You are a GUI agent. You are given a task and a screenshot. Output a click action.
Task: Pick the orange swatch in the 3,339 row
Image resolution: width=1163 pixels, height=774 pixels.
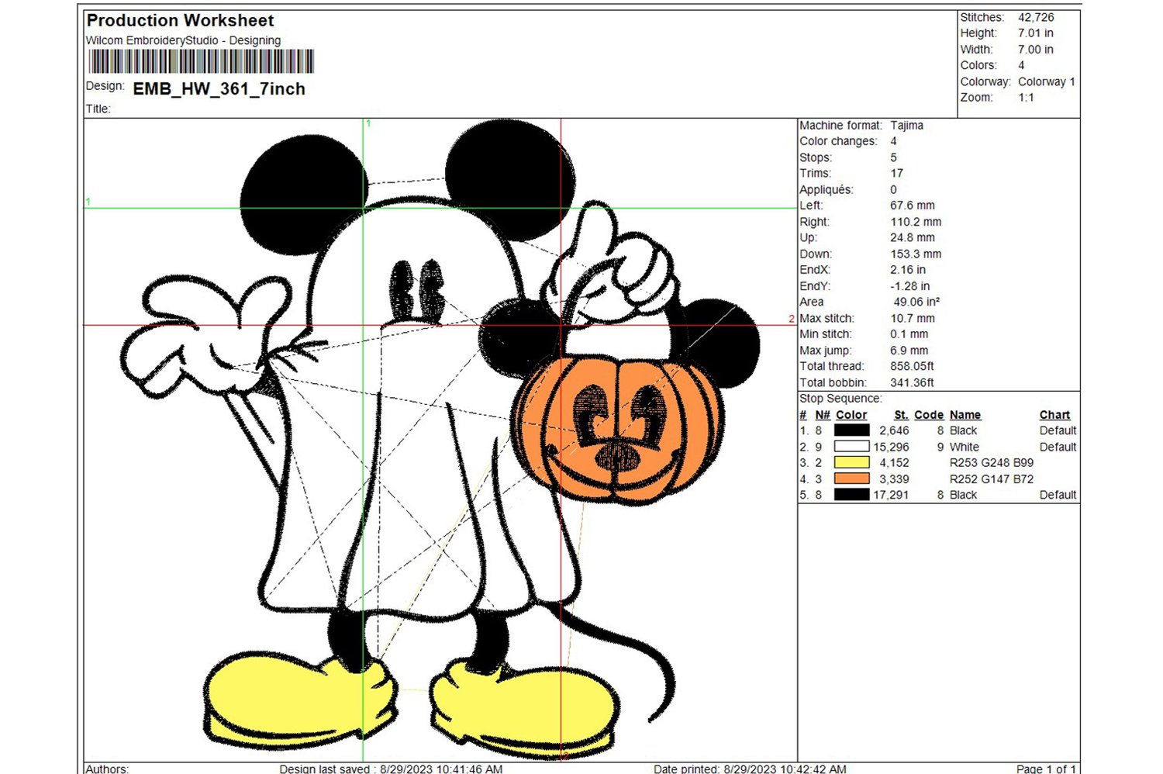click(851, 479)
